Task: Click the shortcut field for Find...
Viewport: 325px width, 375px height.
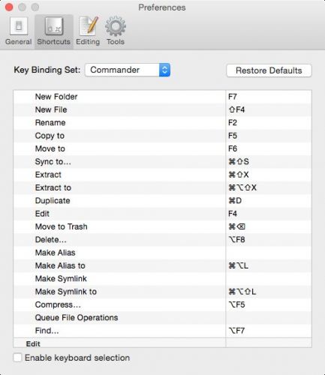Action: point(269,331)
